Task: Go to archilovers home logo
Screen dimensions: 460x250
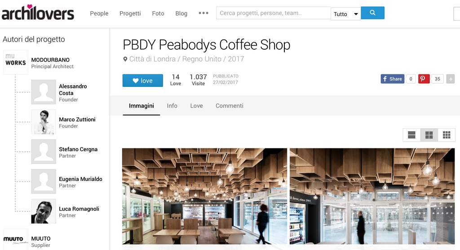Action: pos(38,13)
